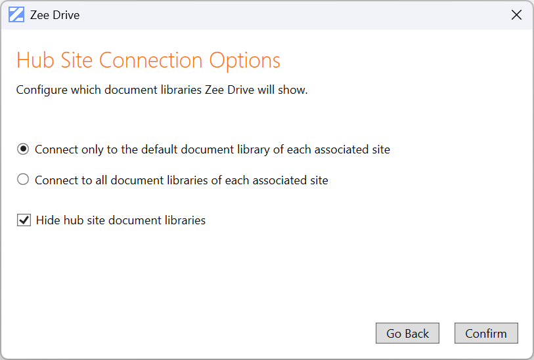The width and height of the screenshot is (534, 360).
Task: Click the "Zee Drive" window title text
Action: point(55,14)
